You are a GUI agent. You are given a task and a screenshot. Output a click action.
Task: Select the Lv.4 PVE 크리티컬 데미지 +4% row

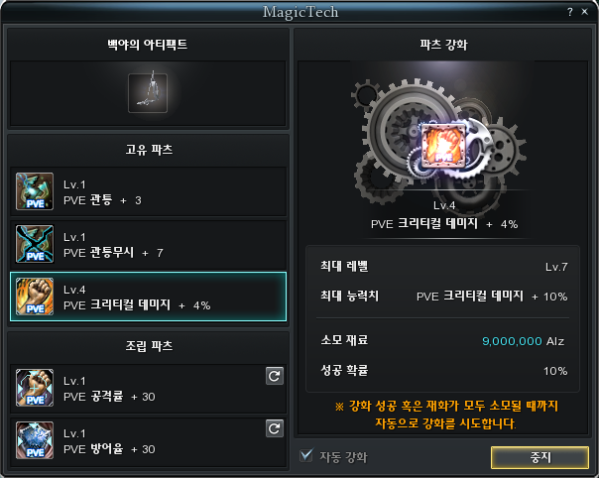pos(148,297)
